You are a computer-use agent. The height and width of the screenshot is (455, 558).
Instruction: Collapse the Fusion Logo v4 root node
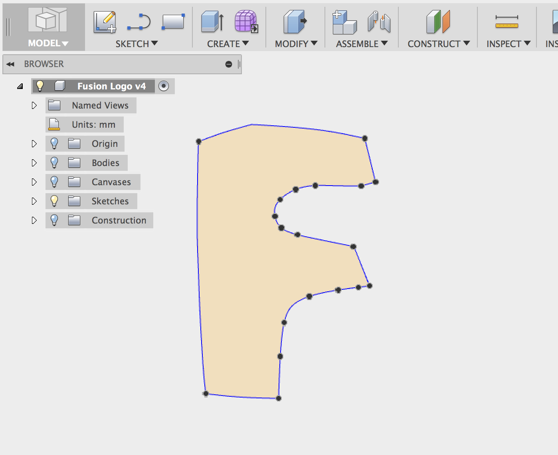point(20,86)
